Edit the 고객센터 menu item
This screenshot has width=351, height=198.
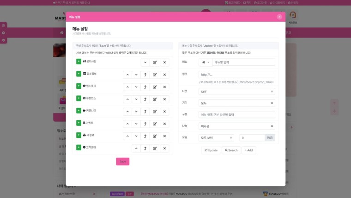point(155,148)
